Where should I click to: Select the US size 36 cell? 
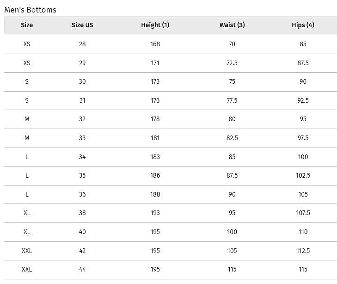pyautogui.click(x=82, y=194)
